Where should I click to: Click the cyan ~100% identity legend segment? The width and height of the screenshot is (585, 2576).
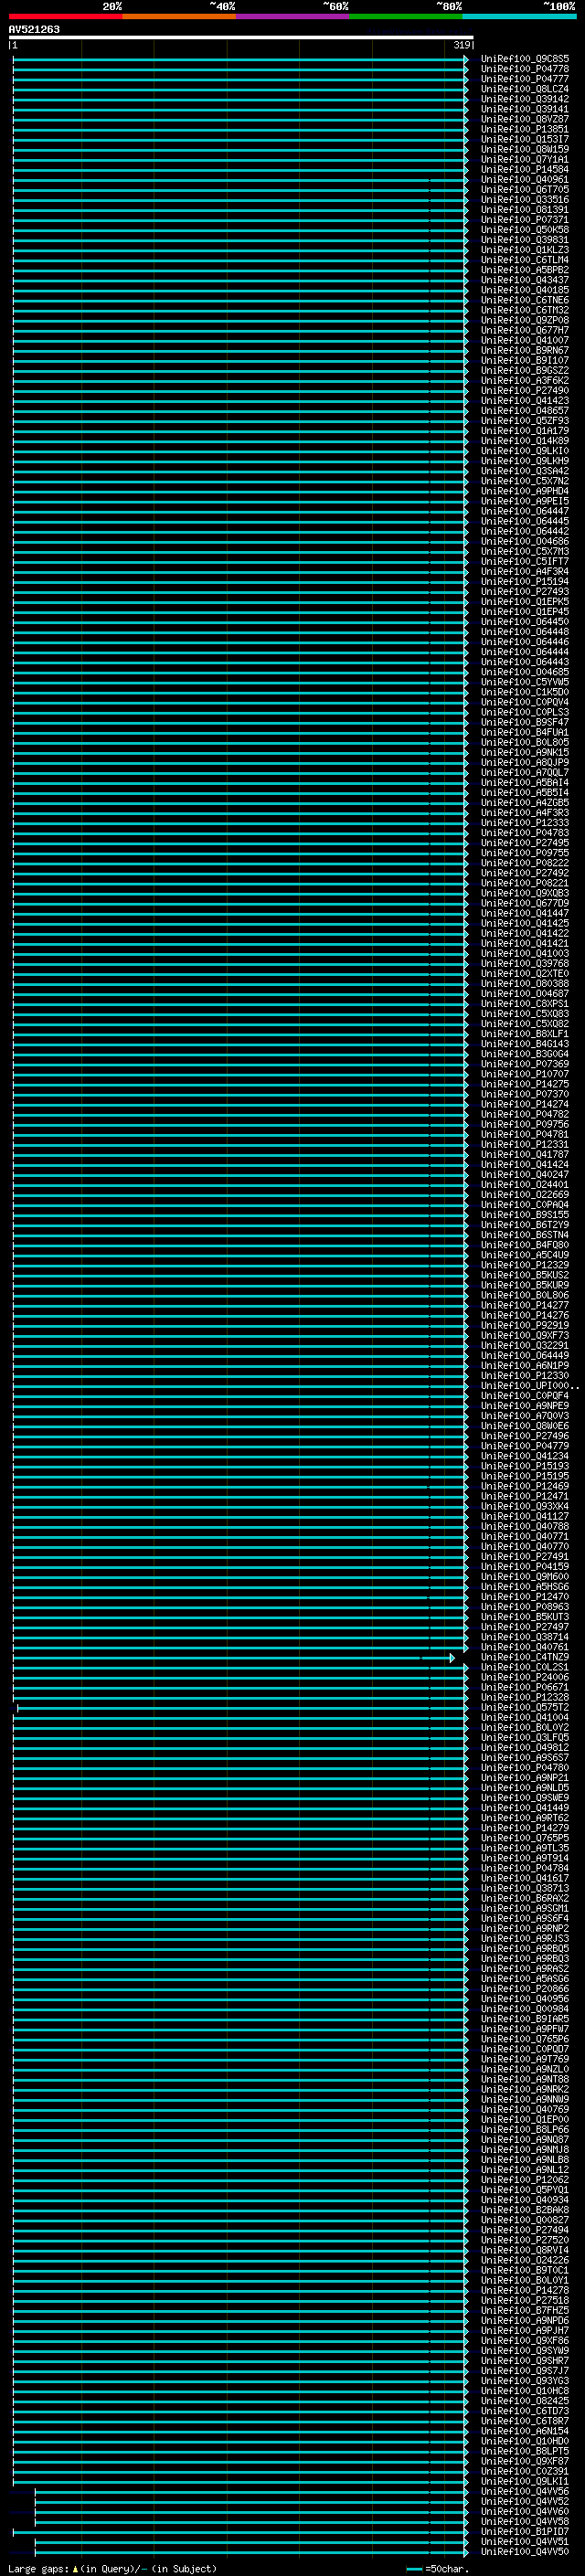pos(519,16)
